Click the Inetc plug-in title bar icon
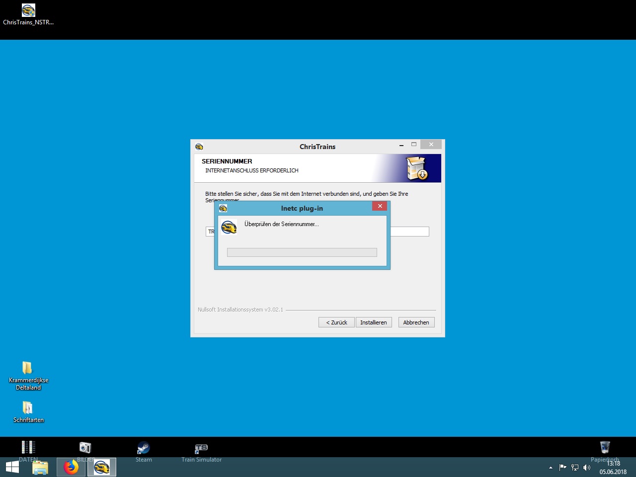This screenshot has height=477, width=636. pos(223,208)
